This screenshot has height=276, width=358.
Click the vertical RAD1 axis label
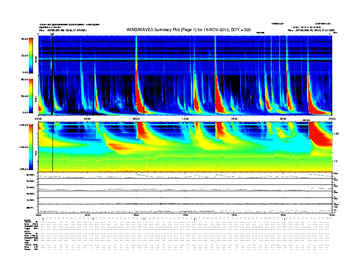(36, 99)
